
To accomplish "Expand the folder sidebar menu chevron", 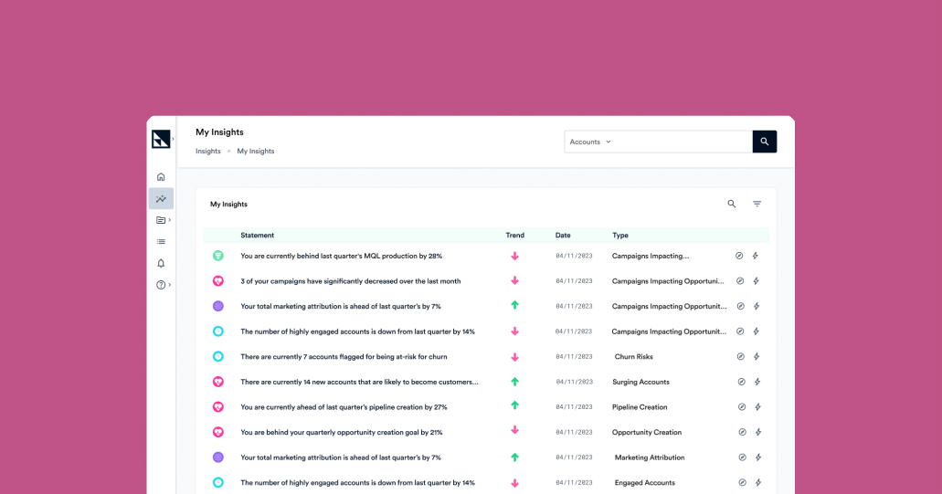I will pyautogui.click(x=170, y=220).
